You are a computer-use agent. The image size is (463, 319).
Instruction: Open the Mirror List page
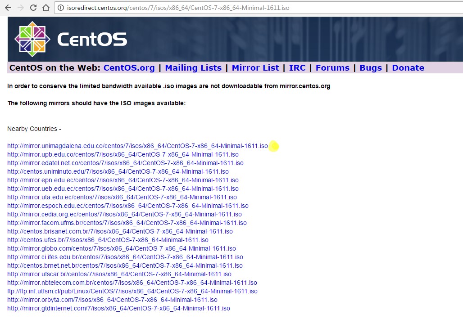coord(255,67)
